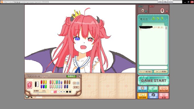This screenshot has width=194, height=109.
Task: Select the pink highlighted brush size
Action: [55, 92]
